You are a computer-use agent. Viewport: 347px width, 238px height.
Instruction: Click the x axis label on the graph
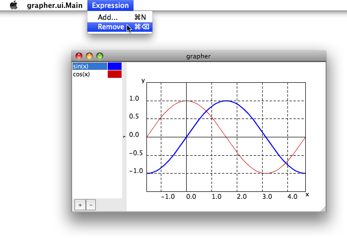[x=307, y=195]
